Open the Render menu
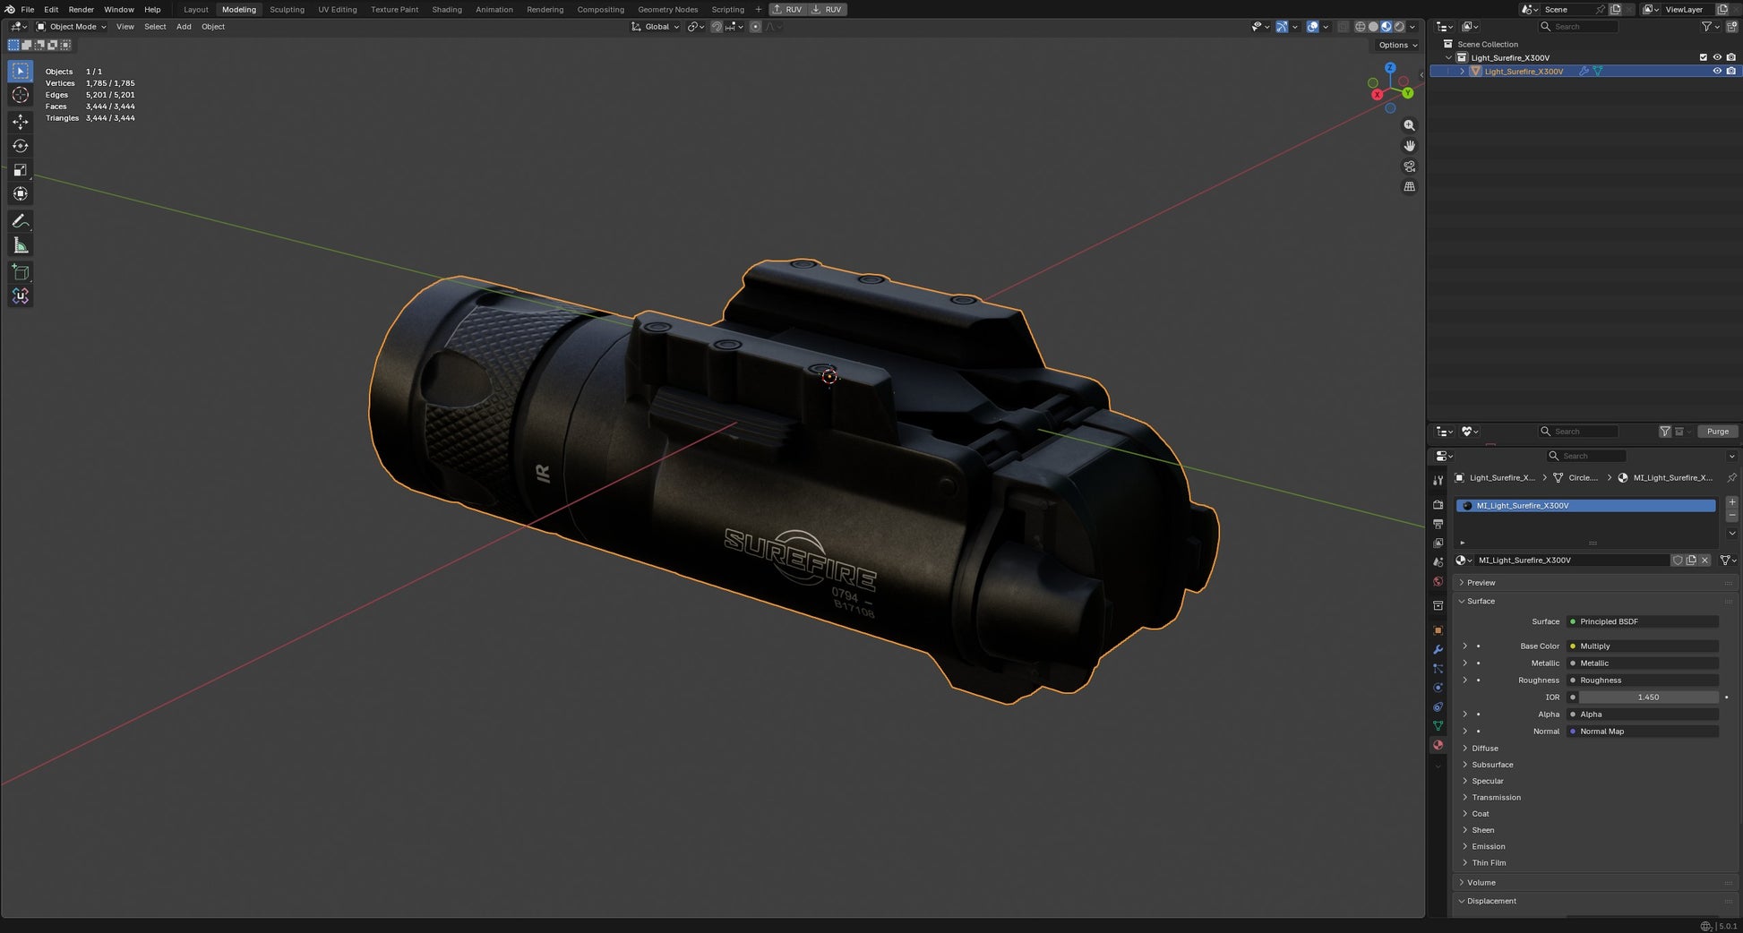 (81, 9)
